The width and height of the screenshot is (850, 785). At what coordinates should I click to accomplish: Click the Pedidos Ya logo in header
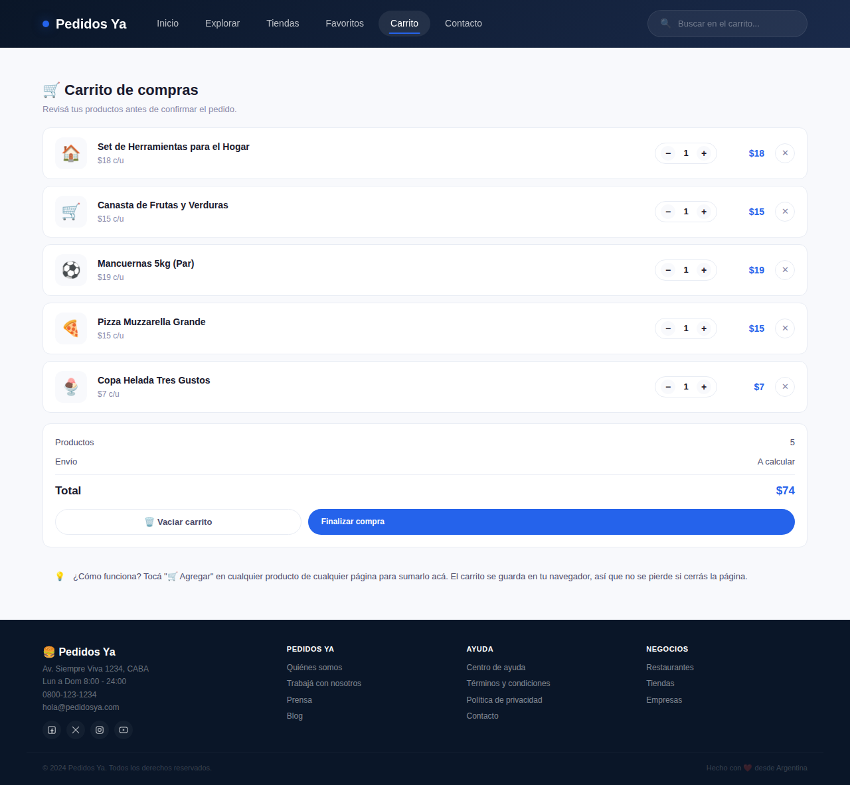coord(84,24)
